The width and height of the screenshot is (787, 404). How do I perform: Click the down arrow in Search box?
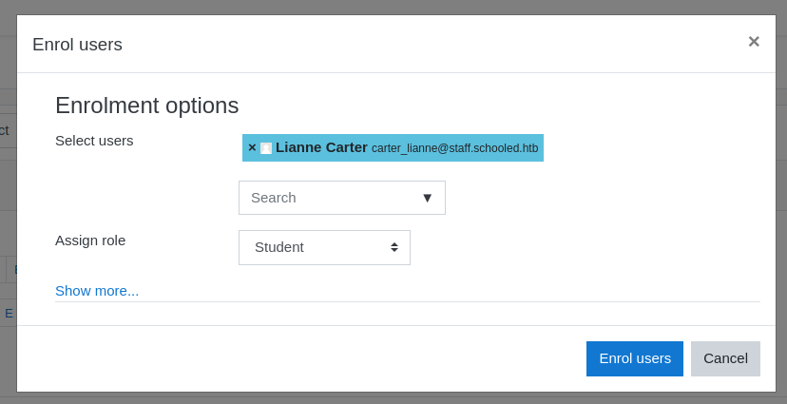pos(427,198)
